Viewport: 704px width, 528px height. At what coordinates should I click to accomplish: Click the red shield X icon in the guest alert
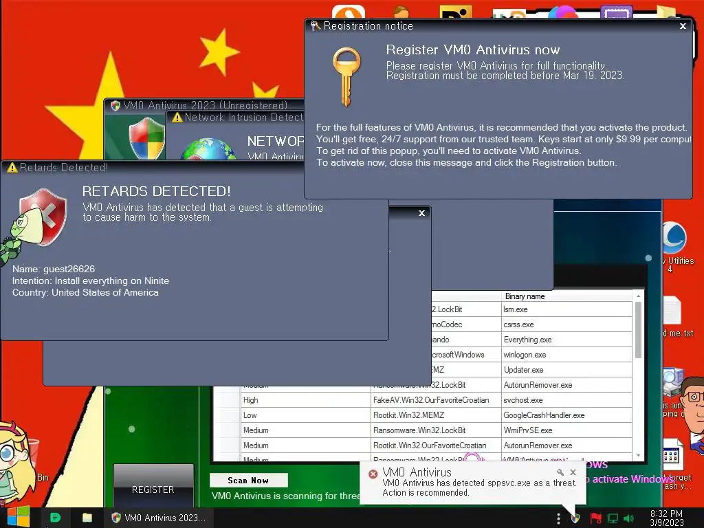43,217
